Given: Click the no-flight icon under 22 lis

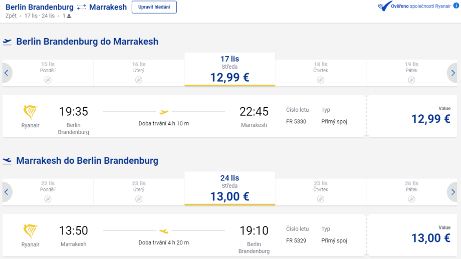Looking at the screenshot, I should click(x=48, y=199).
